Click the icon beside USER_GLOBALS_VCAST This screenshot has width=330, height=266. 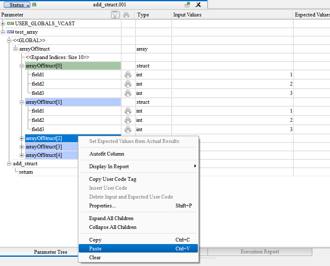11,24
